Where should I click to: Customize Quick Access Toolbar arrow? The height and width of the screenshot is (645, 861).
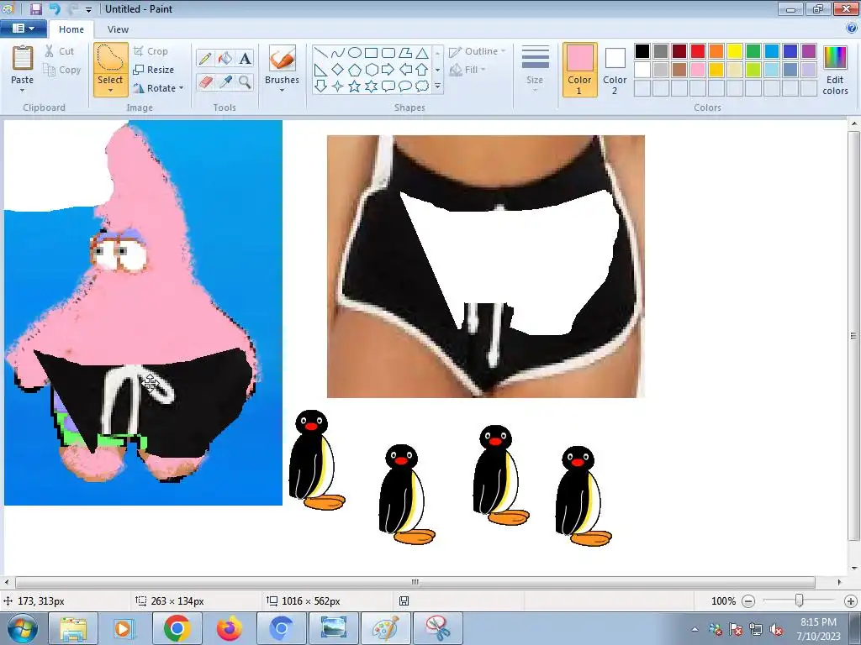tap(88, 9)
